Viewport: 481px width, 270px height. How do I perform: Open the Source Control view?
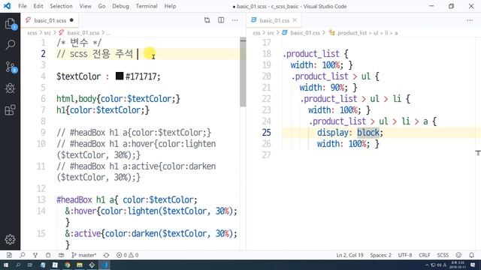tap(11, 67)
